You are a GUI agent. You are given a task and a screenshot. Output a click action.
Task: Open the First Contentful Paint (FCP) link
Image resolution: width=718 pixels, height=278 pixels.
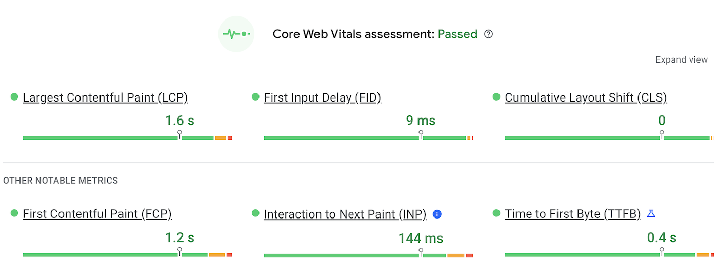click(97, 214)
